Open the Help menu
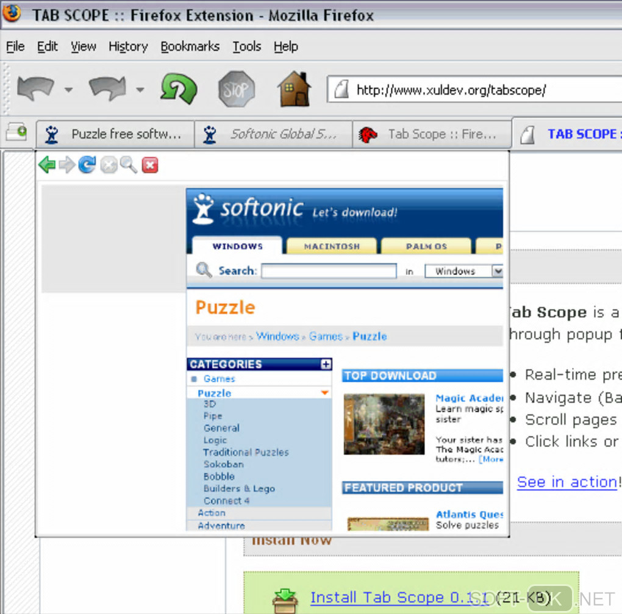The width and height of the screenshot is (622, 614). click(x=285, y=46)
